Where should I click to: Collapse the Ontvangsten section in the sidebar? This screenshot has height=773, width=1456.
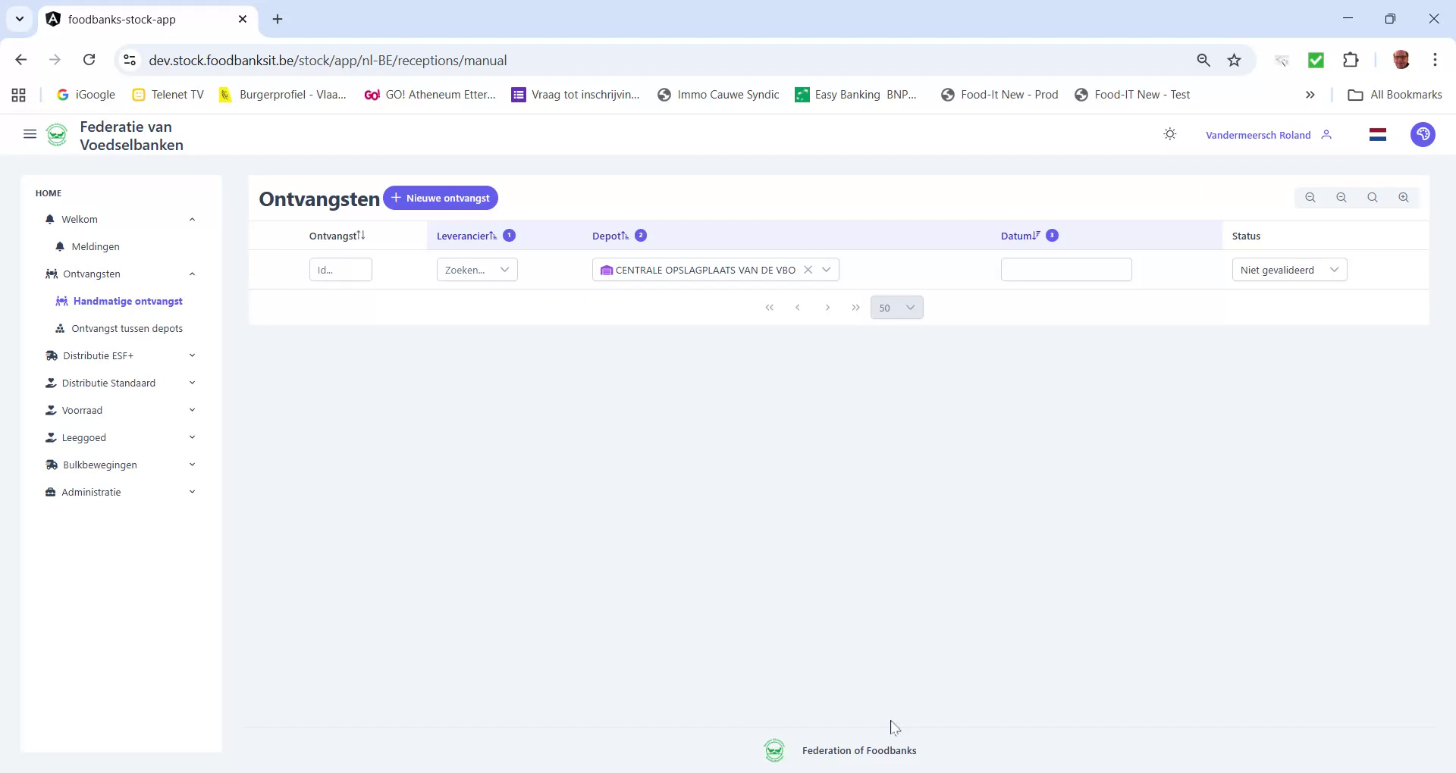pyautogui.click(x=192, y=274)
